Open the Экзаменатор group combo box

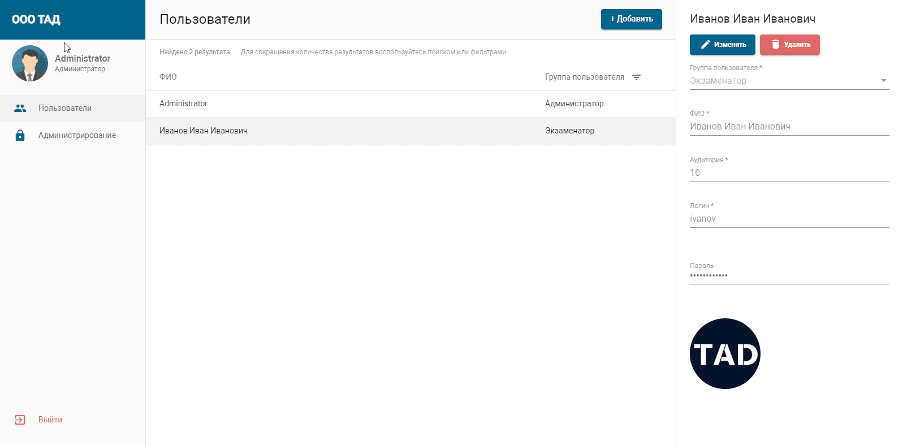pos(780,81)
